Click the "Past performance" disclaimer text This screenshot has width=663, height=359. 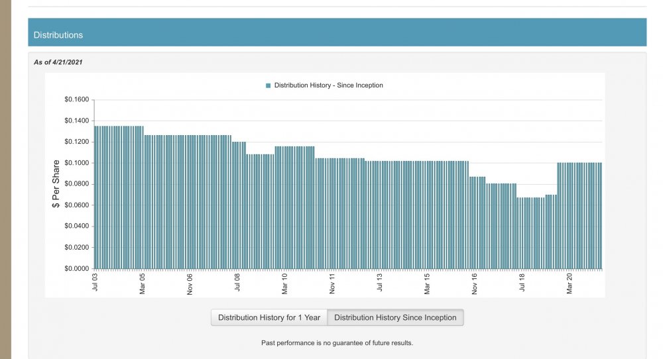click(x=337, y=343)
